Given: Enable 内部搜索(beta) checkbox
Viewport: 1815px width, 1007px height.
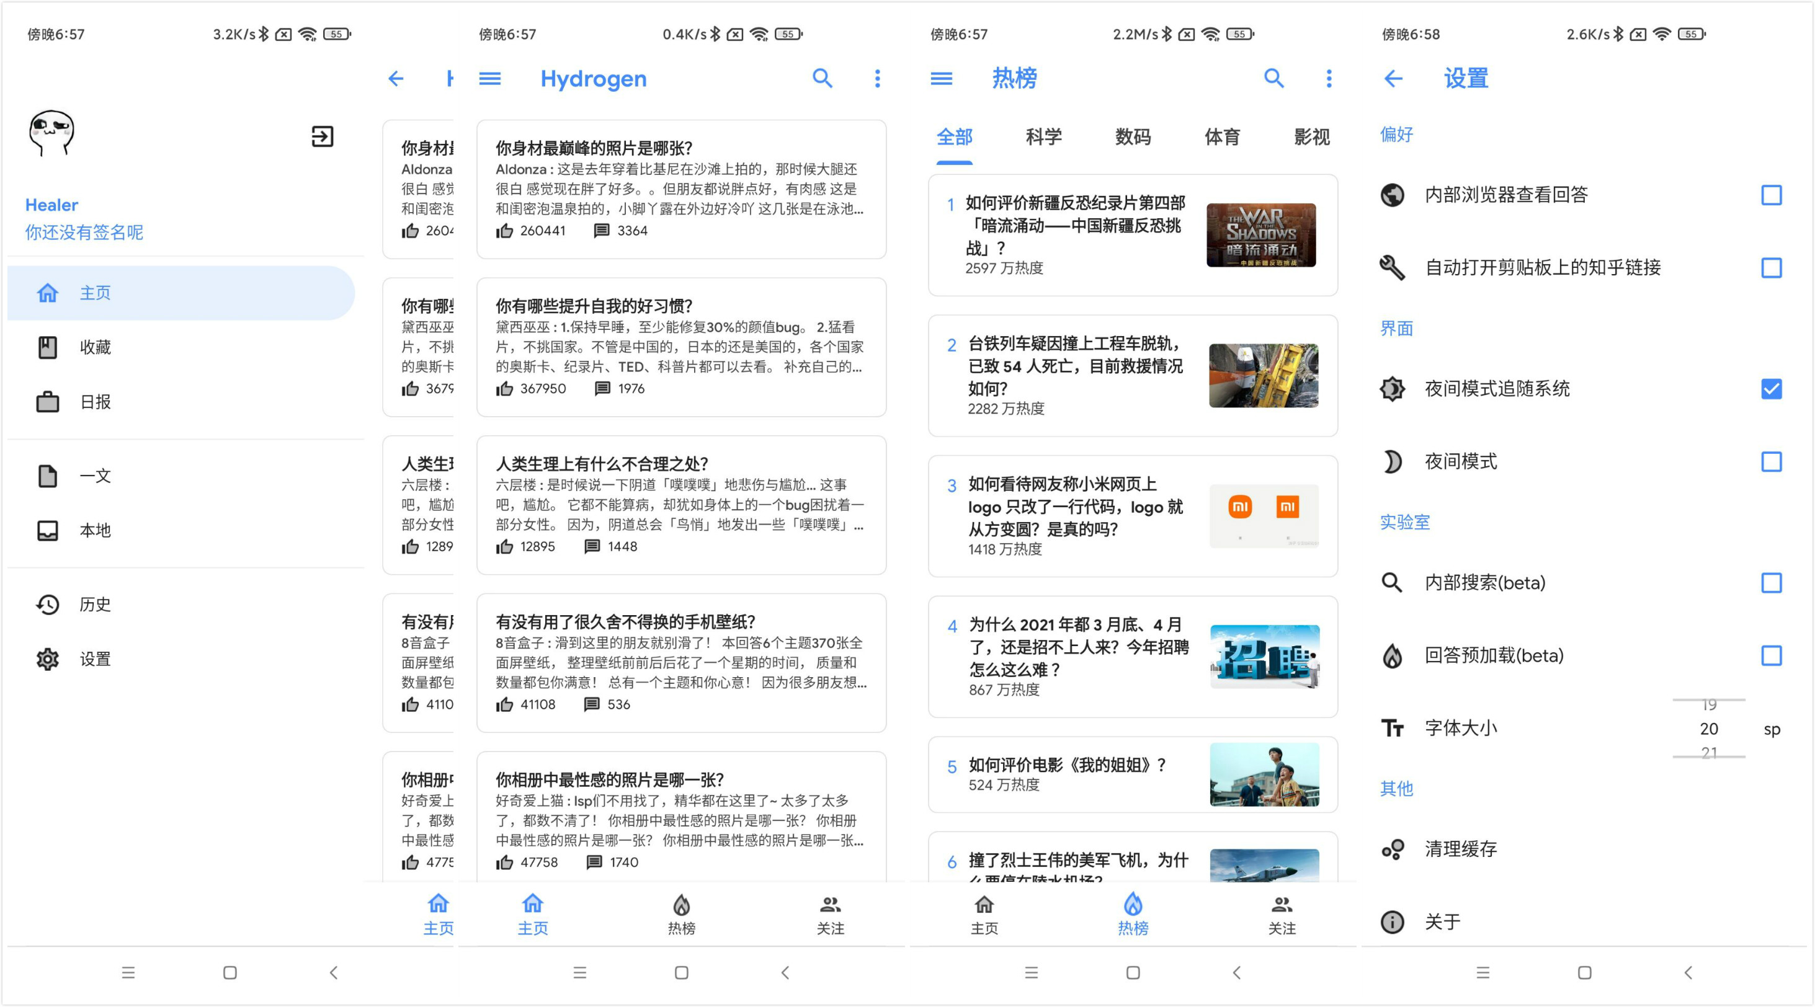Looking at the screenshot, I should click(x=1772, y=583).
